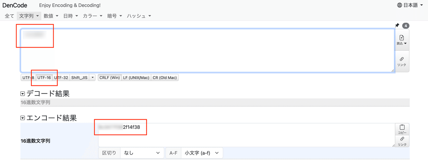Viewport: 428px width, 164px height.
Task: Click the input area's リンク button
Action: pos(402,61)
